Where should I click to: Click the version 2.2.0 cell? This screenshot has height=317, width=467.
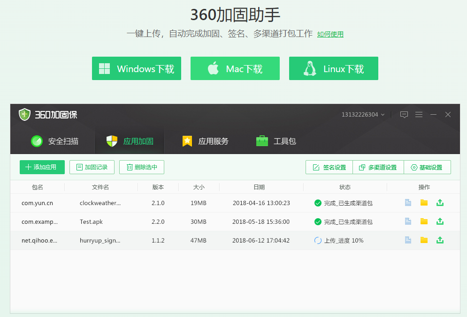158,221
